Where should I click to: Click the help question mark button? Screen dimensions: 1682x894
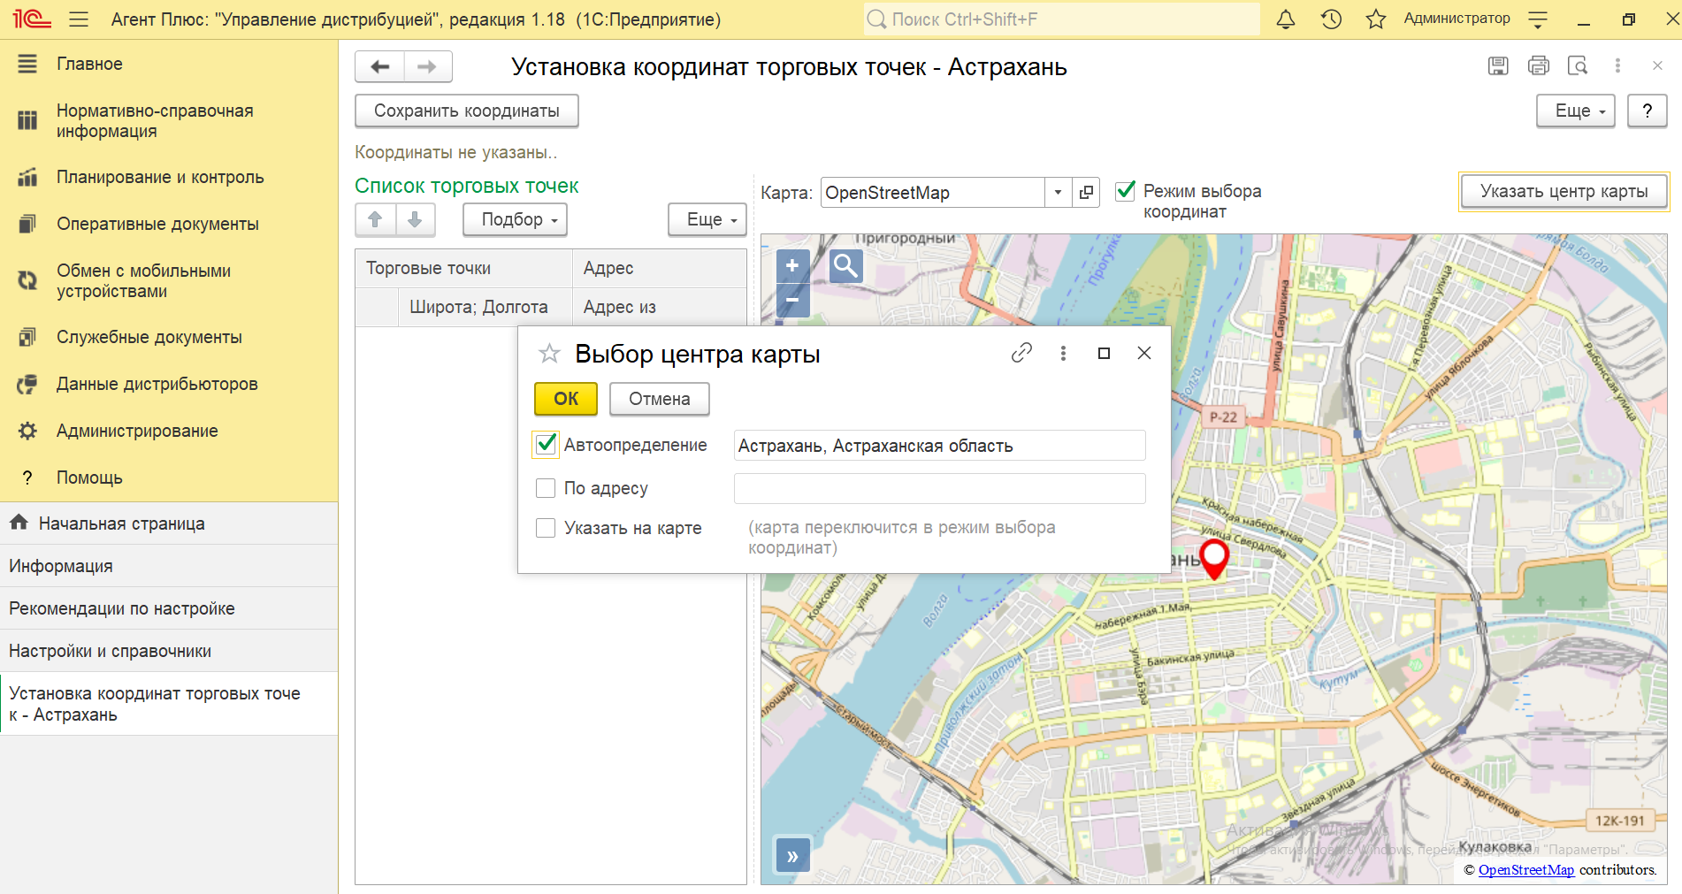(1647, 111)
